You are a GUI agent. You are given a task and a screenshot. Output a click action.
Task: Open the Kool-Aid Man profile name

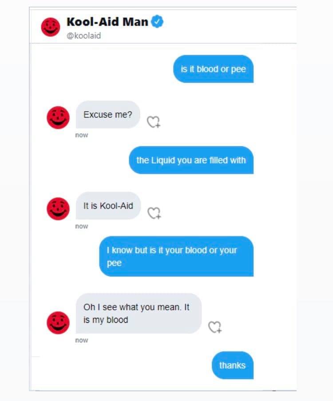pyautogui.click(x=107, y=21)
